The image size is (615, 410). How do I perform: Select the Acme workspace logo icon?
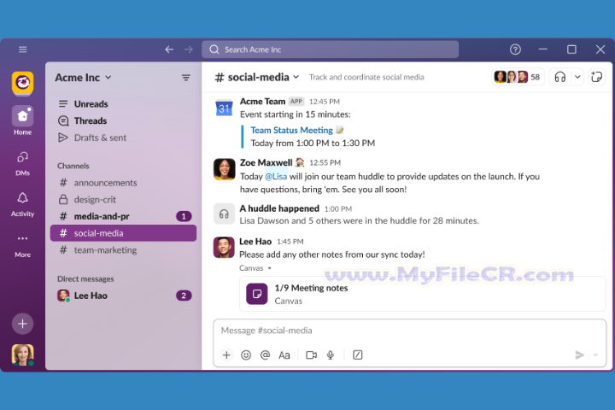pos(23,83)
